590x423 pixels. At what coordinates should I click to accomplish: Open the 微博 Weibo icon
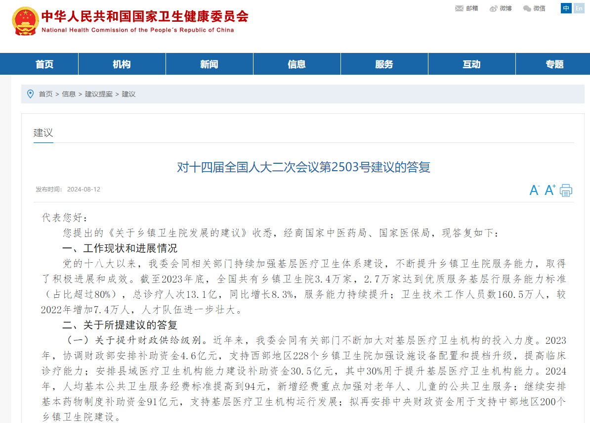coord(494,8)
